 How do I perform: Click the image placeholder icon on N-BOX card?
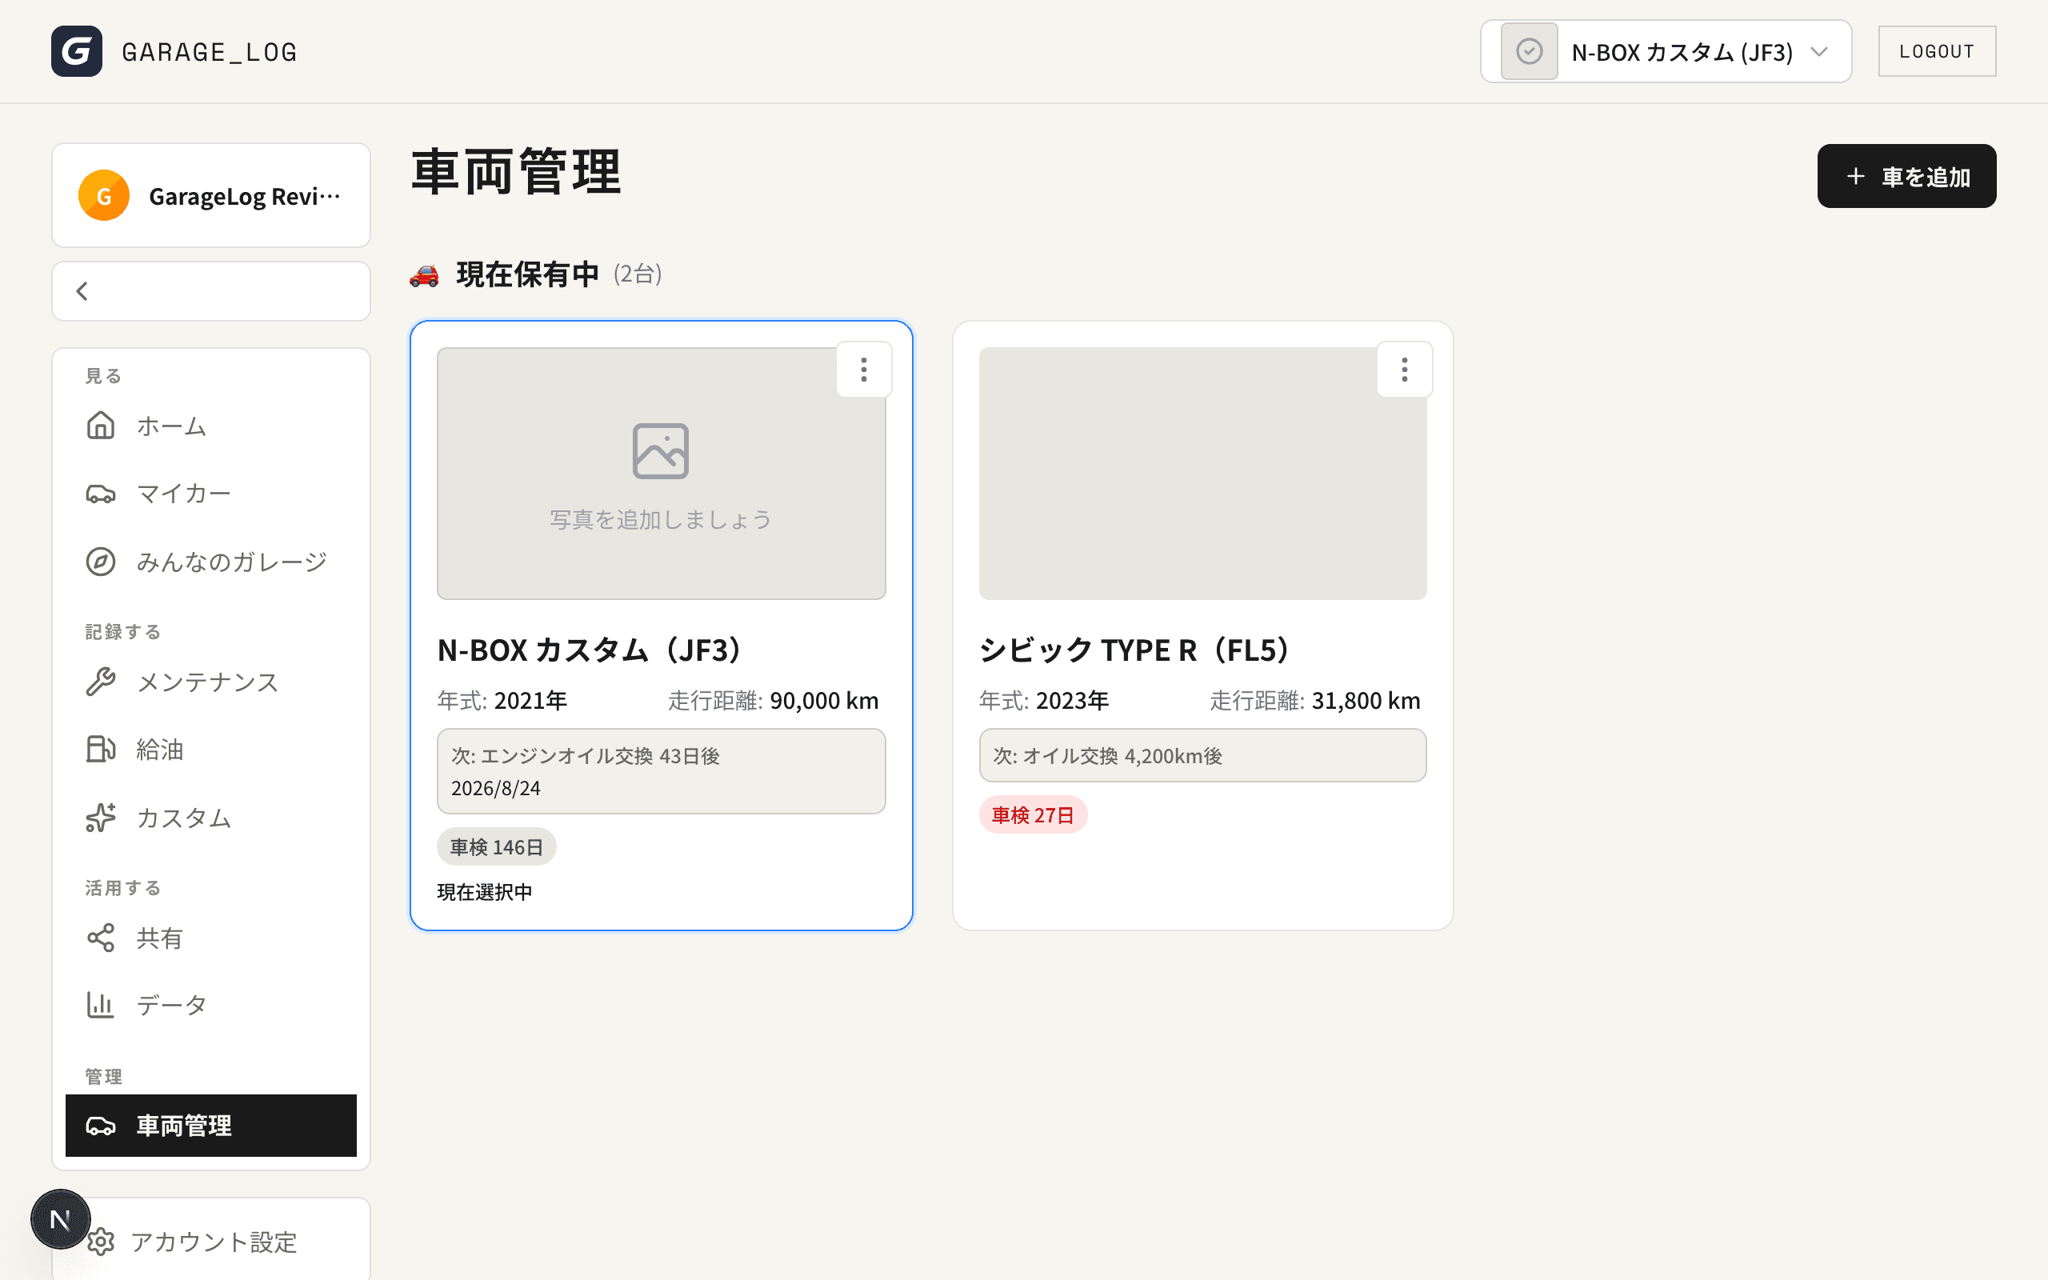click(661, 450)
